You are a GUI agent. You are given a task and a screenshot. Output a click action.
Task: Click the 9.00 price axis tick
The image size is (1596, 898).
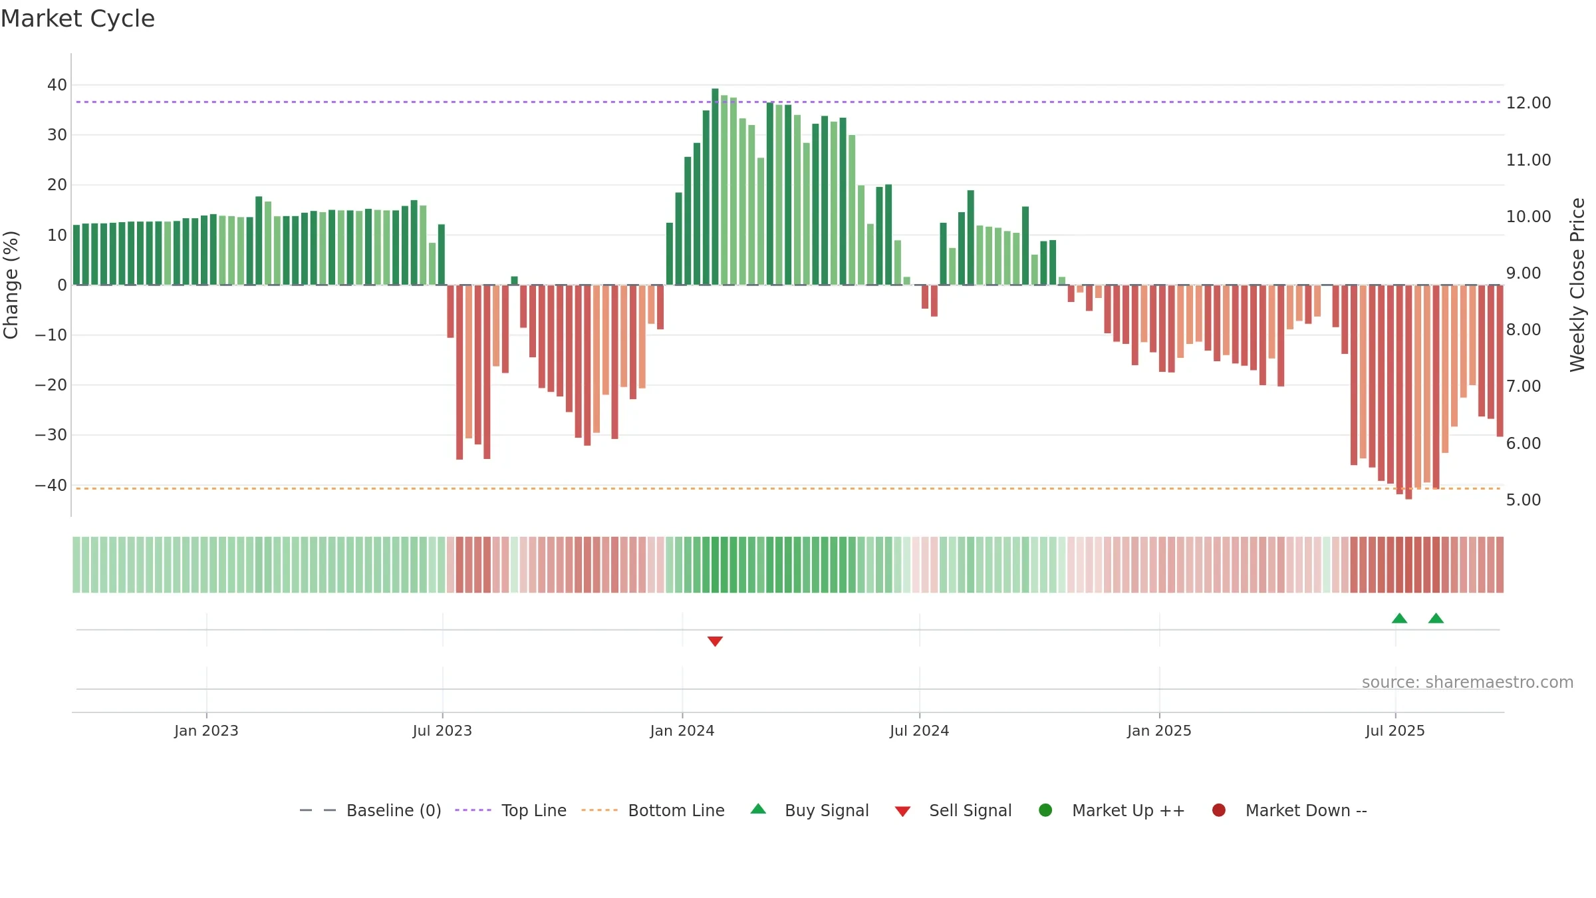click(x=1524, y=273)
